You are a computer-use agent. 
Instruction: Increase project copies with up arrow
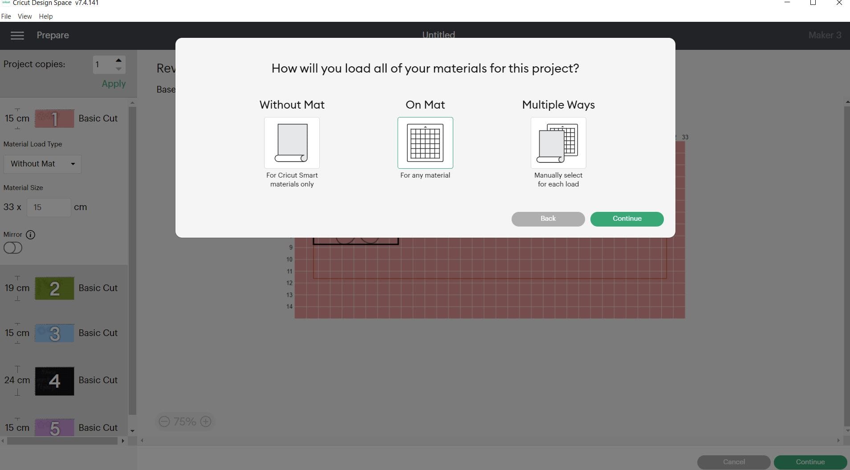tap(118, 60)
